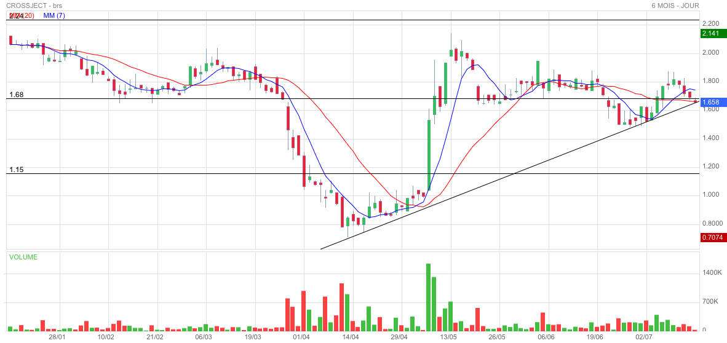Image resolution: width=727 pixels, height=343 pixels.
Task: Click the 06/03 date label
Action: (x=204, y=336)
